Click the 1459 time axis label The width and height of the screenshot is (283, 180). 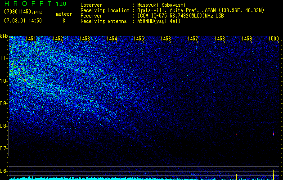pos(247,39)
